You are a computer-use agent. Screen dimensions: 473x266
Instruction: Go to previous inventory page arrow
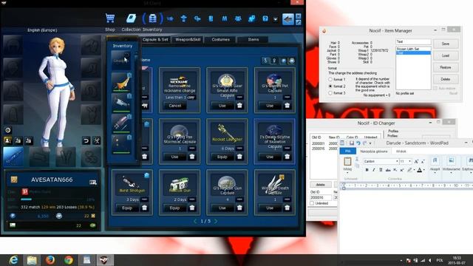tap(195, 221)
